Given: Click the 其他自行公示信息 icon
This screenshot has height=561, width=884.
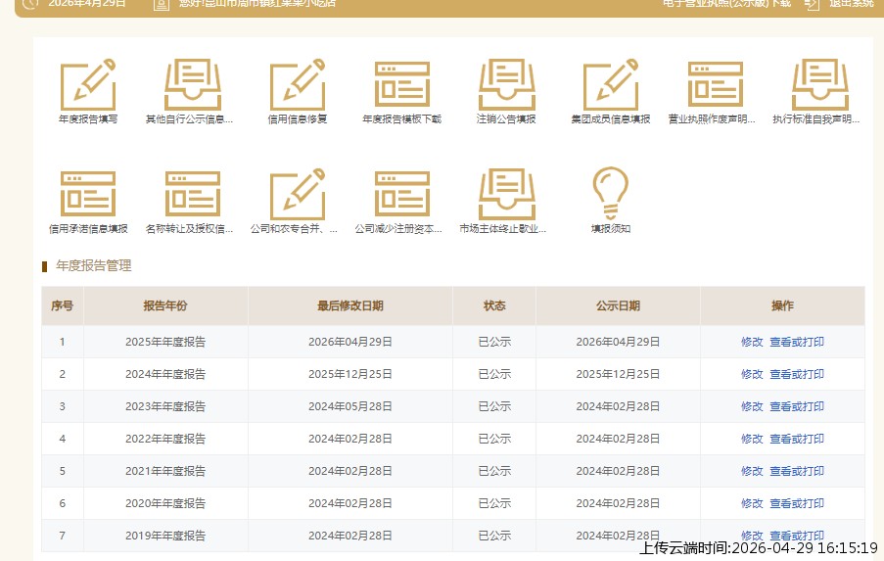Looking at the screenshot, I should 192,86.
